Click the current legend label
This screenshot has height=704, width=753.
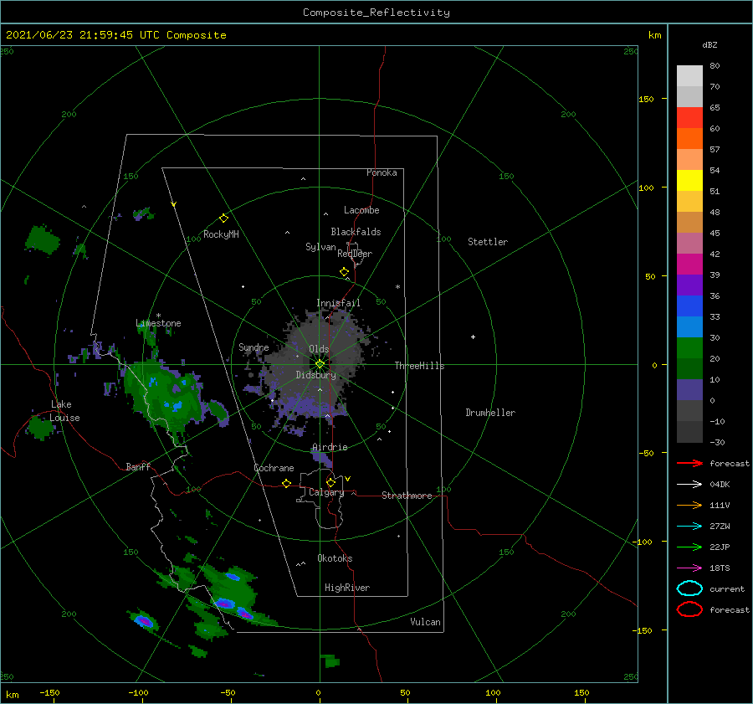pos(727,589)
